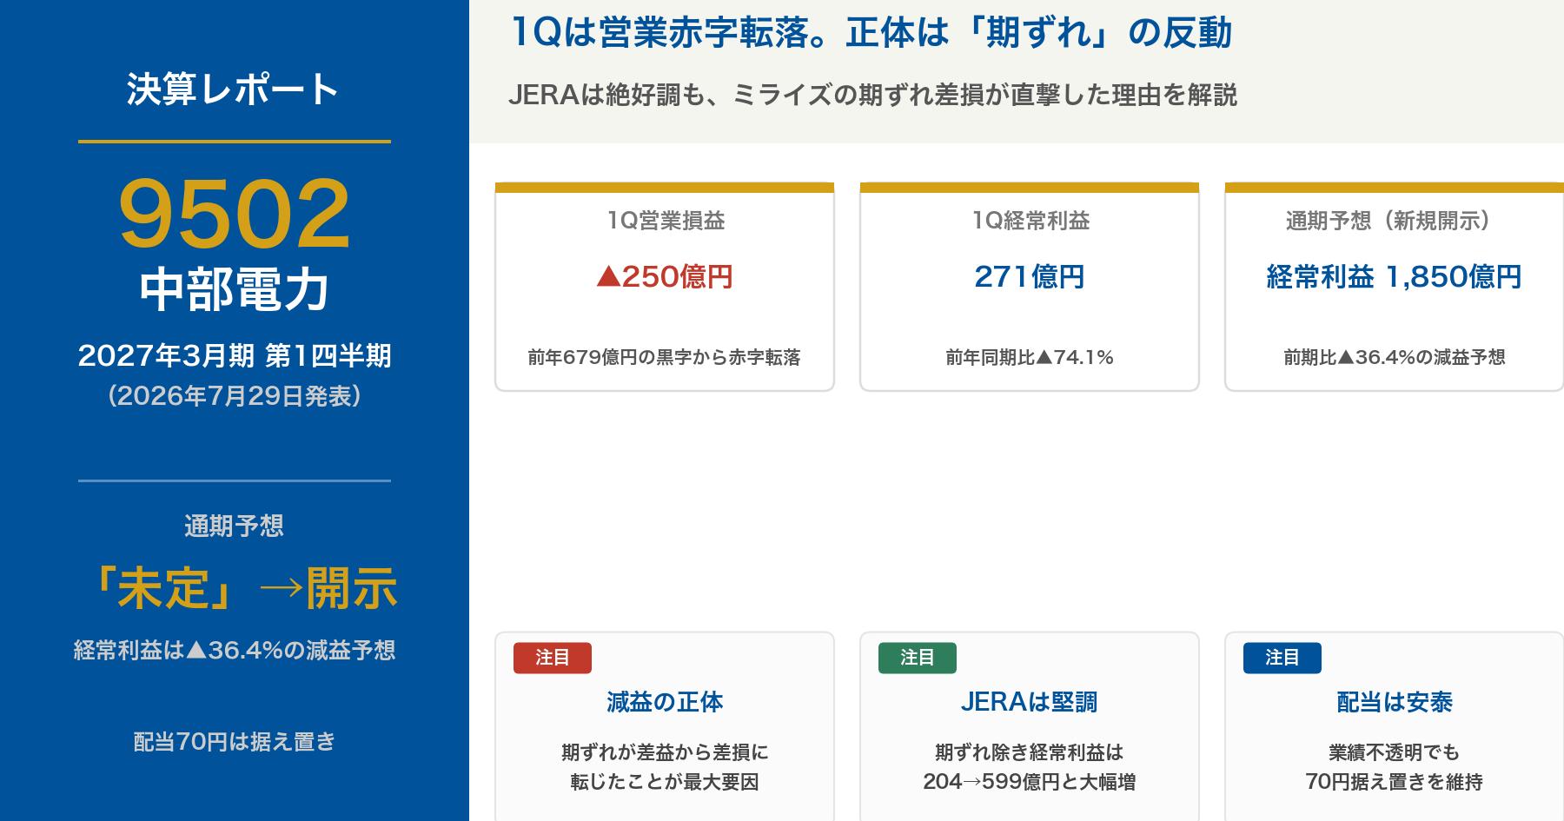
Task: Click the 減益の正体 card heading
Action: (665, 702)
